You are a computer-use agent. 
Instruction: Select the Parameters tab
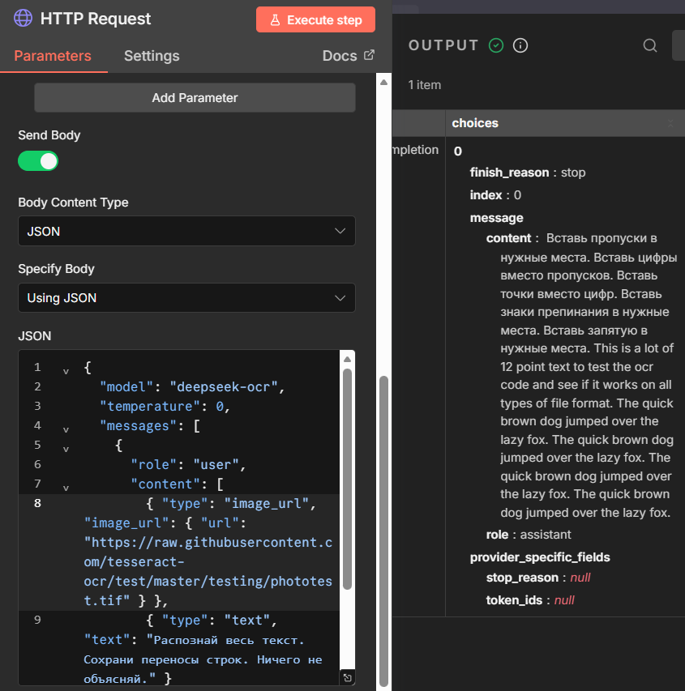click(x=53, y=56)
